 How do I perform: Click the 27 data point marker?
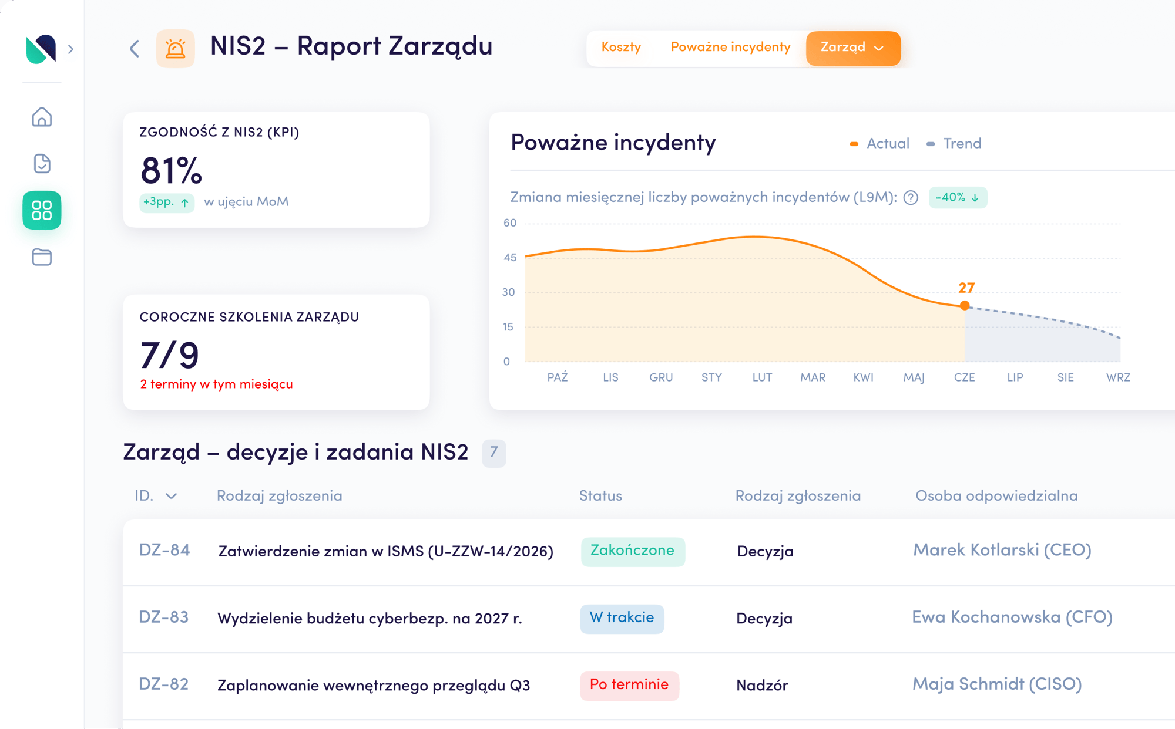point(965,305)
